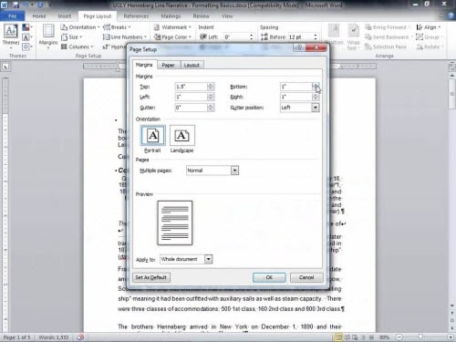Click the Word application icon in title bar
This screenshot has width=456, height=342.
[x=5, y=5]
